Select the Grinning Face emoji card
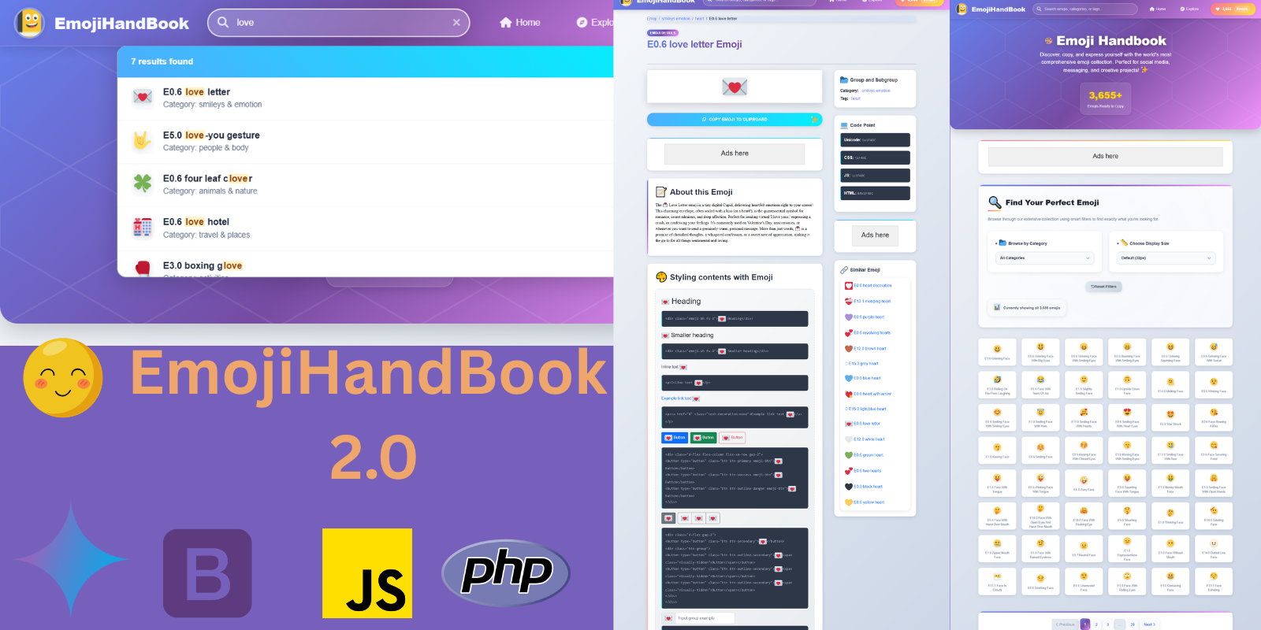Viewport: 1261px width, 630px height. point(997,352)
